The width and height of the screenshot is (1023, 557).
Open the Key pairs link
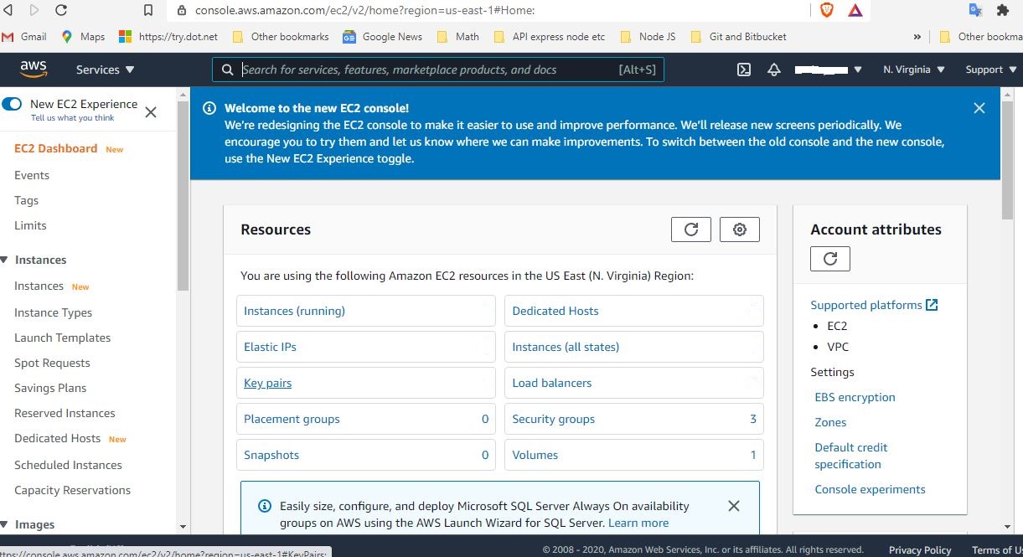[x=267, y=383]
